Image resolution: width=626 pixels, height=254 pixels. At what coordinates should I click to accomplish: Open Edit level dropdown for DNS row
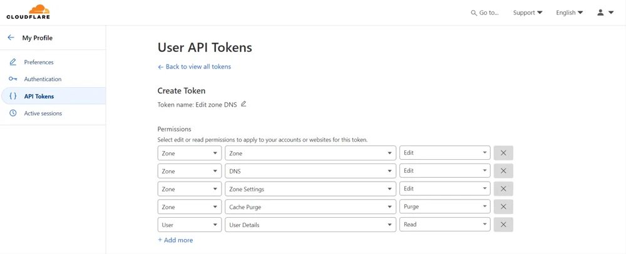445,171
